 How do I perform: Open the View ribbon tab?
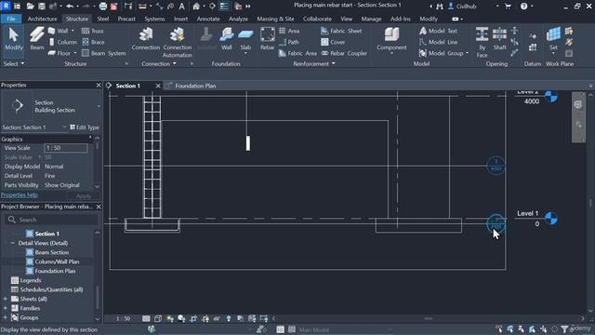pos(346,19)
